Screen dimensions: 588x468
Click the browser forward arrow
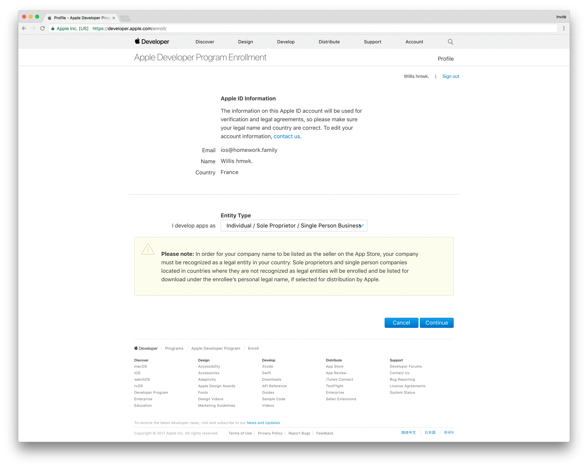[x=33, y=28]
